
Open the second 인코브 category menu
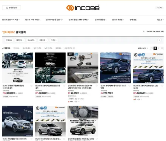[32, 20]
